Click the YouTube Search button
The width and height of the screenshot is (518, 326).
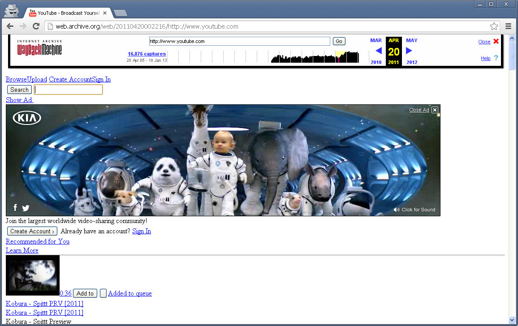pos(19,90)
